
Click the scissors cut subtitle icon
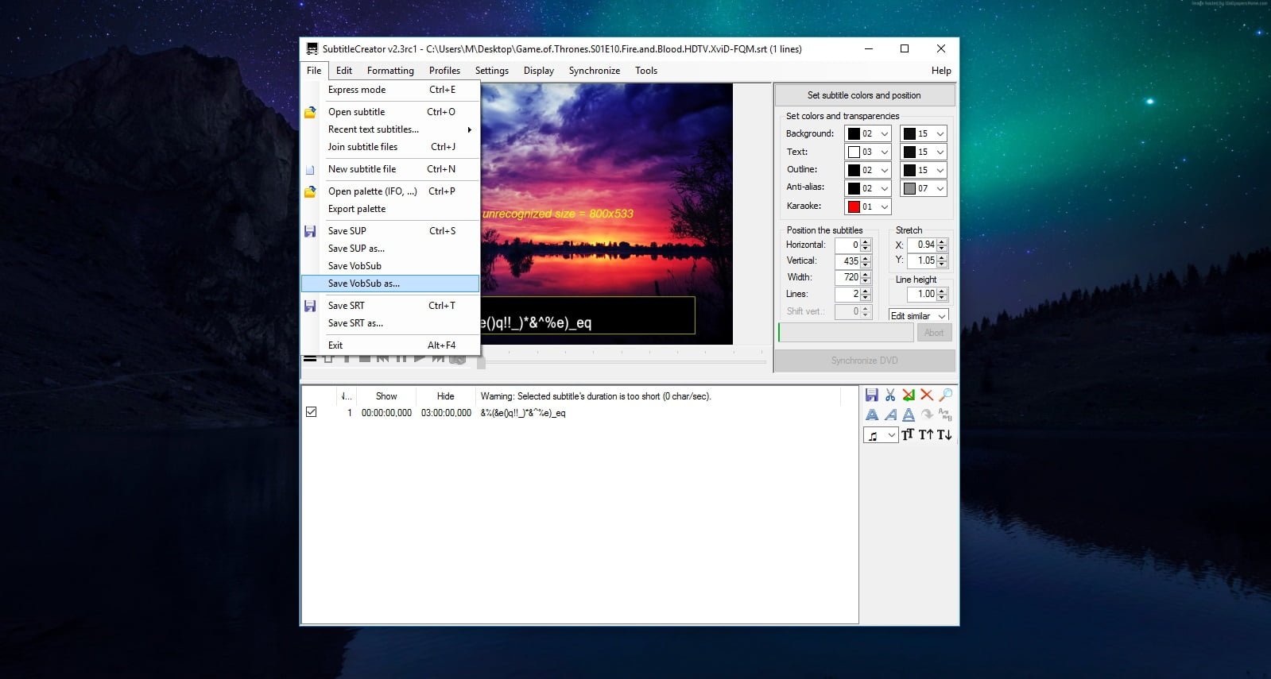(x=890, y=395)
